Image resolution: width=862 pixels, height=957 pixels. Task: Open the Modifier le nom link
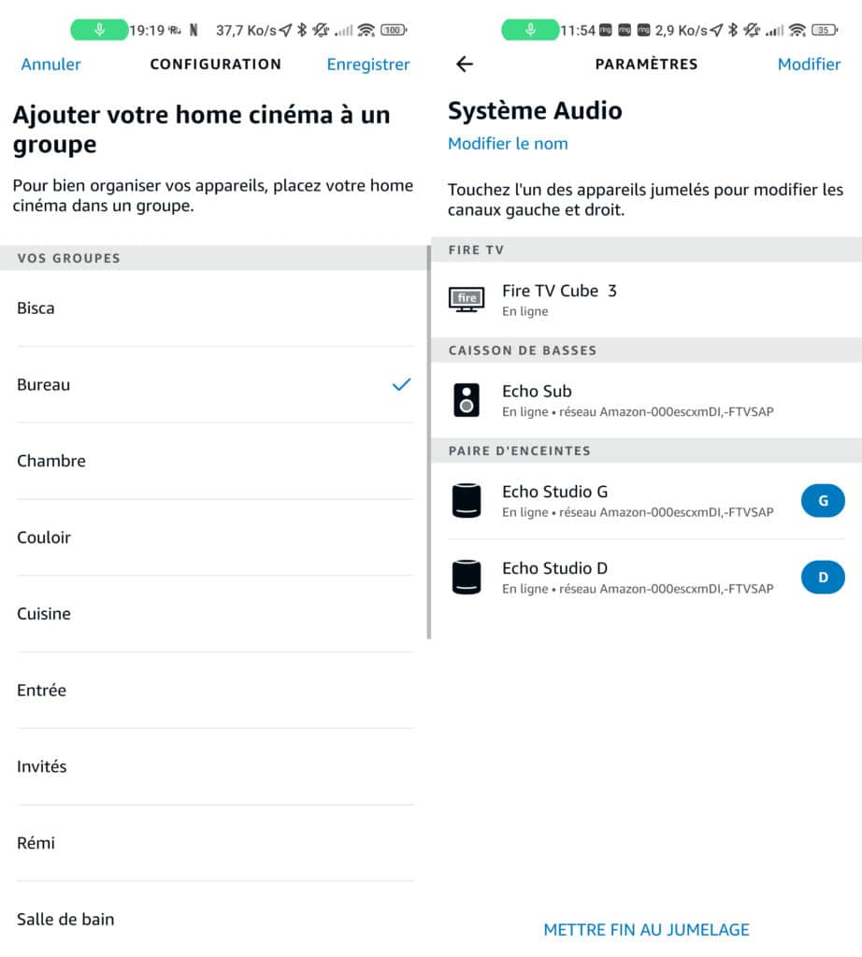click(x=508, y=143)
